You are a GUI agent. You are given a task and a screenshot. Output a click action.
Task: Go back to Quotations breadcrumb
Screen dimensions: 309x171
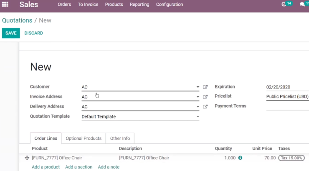[17, 20]
